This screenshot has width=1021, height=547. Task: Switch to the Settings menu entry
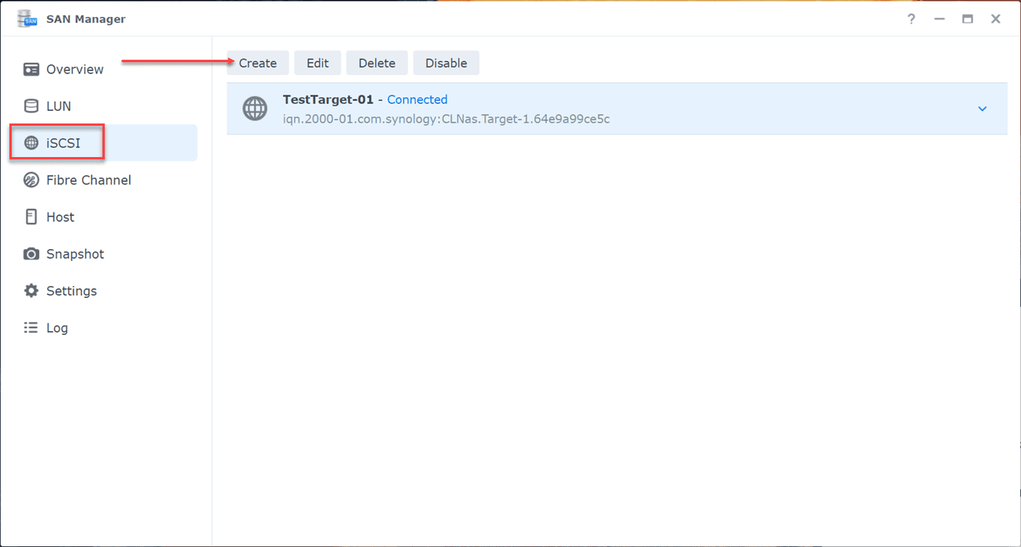(72, 290)
